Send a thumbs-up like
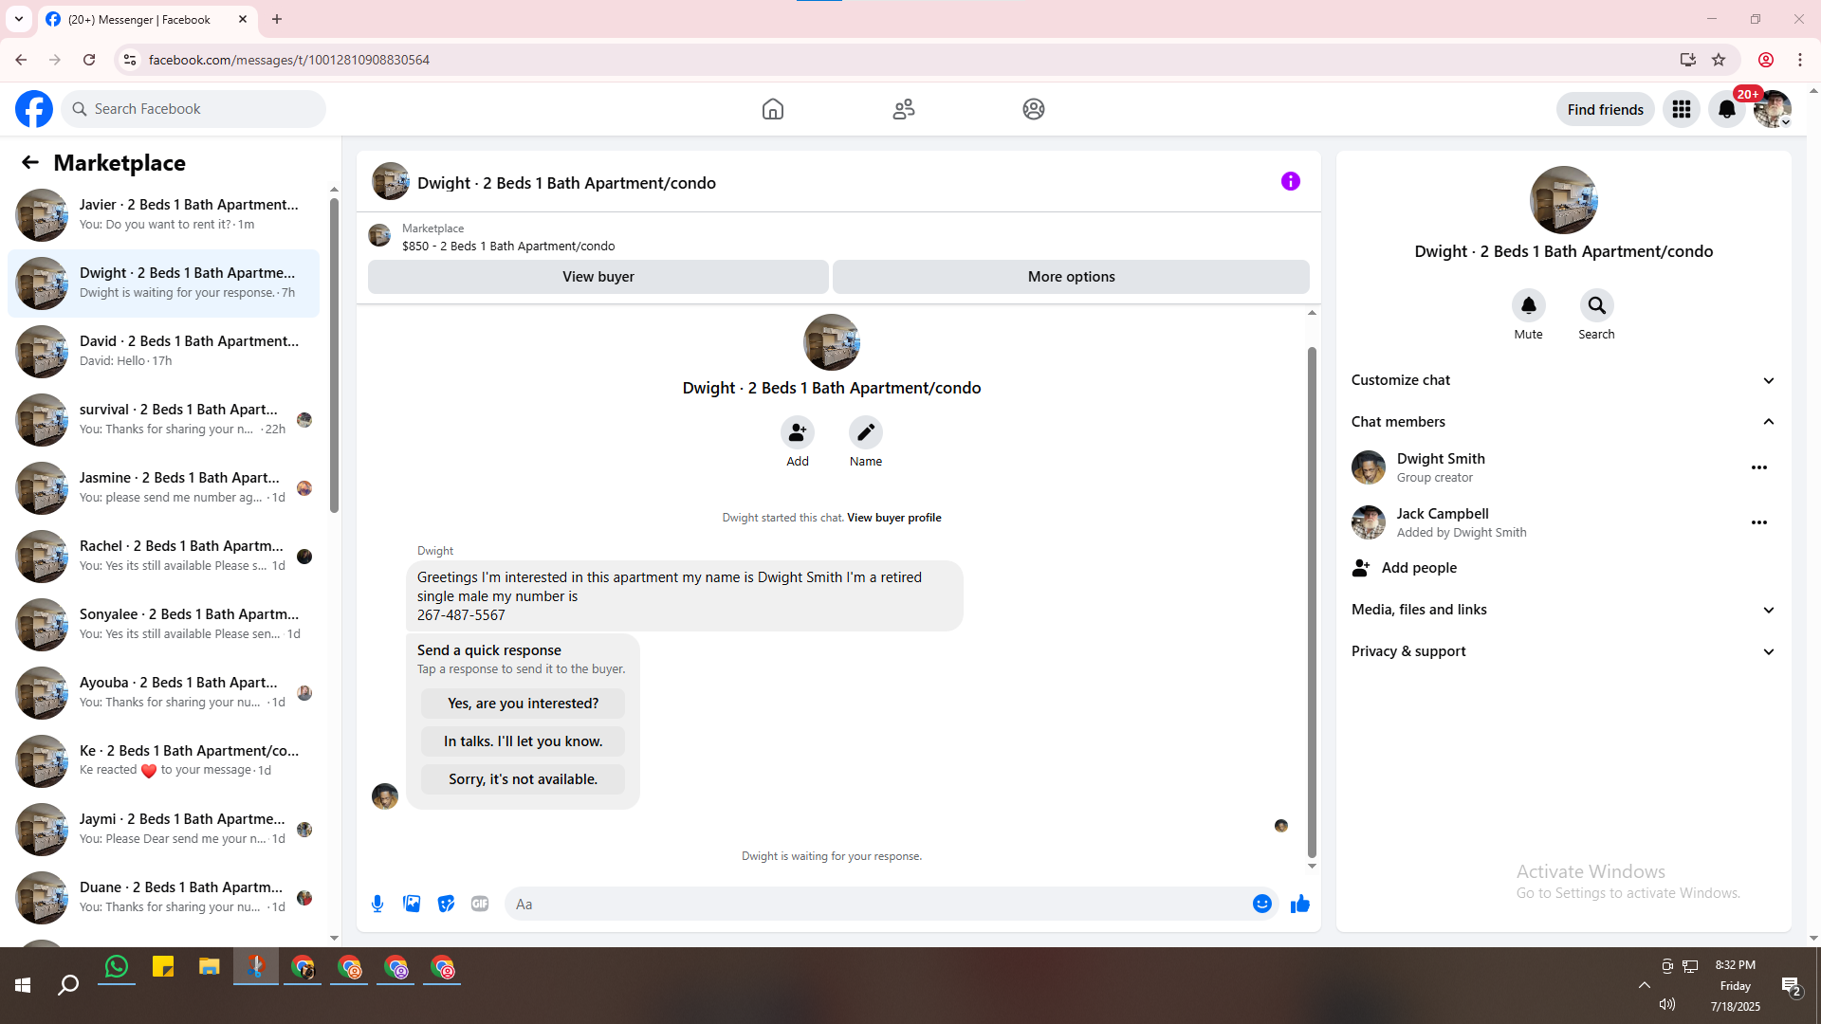 click(x=1299, y=904)
